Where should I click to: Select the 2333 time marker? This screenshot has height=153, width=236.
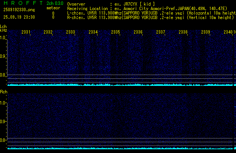point(71,32)
